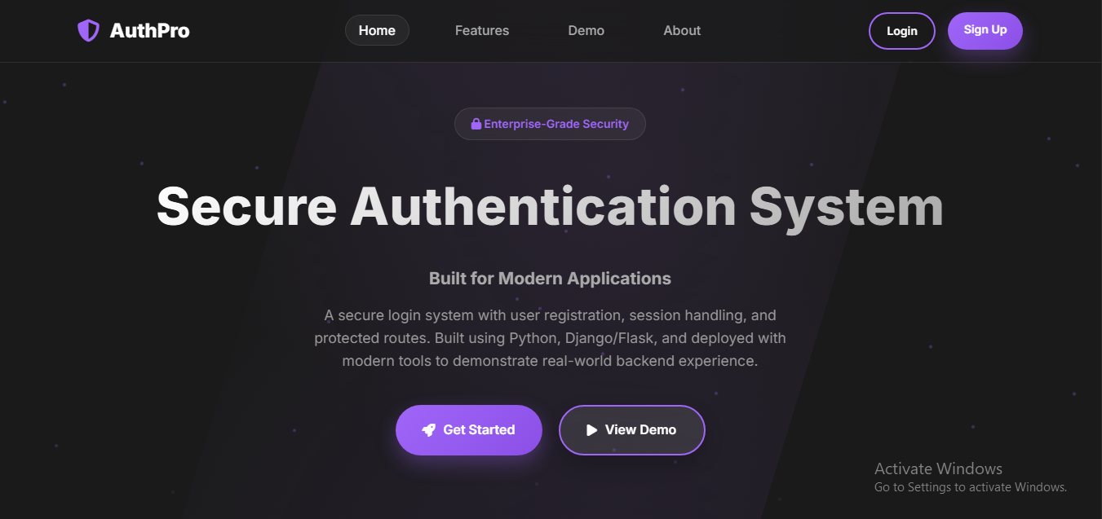Image resolution: width=1102 pixels, height=519 pixels.
Task: Select the Home nav item
Action: pyautogui.click(x=377, y=30)
